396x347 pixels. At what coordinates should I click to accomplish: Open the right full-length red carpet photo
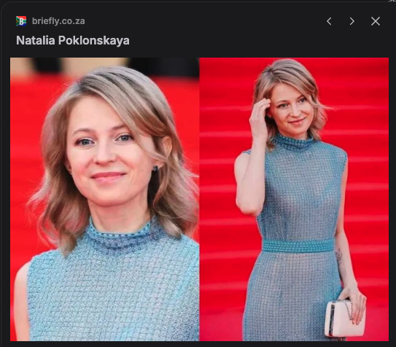[x=294, y=199]
